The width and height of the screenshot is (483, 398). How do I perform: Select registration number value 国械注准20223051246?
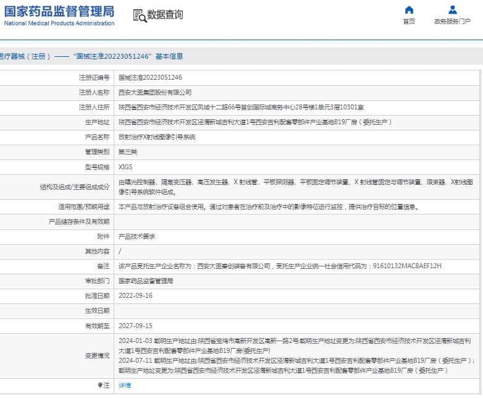click(150, 77)
